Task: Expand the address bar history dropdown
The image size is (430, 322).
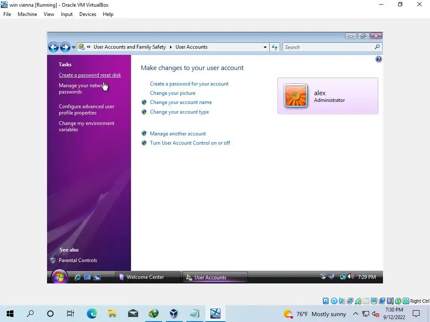Action: pos(265,47)
